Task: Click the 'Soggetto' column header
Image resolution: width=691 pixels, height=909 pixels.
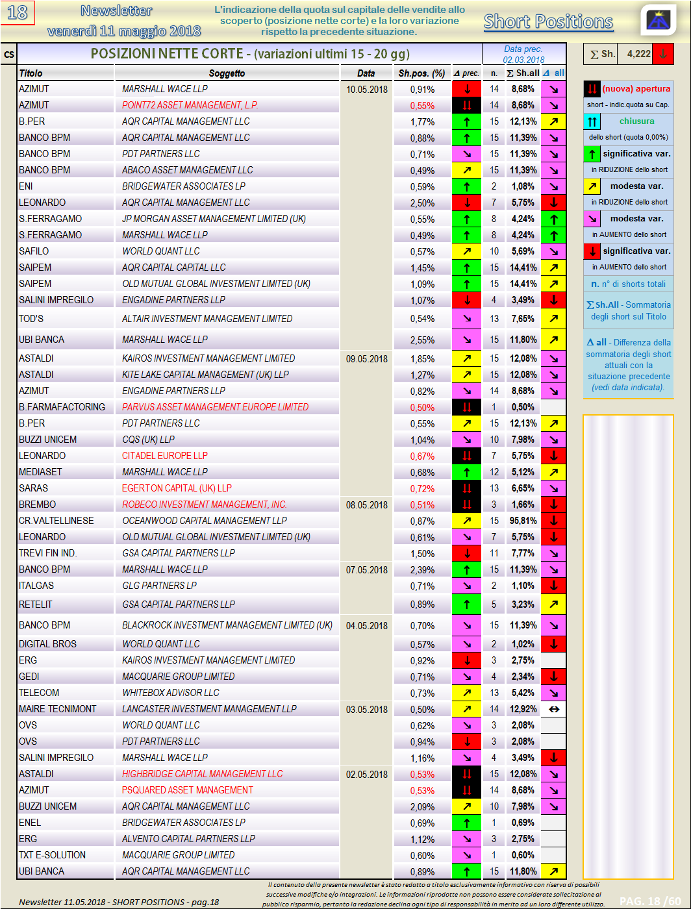Action: coord(227,73)
